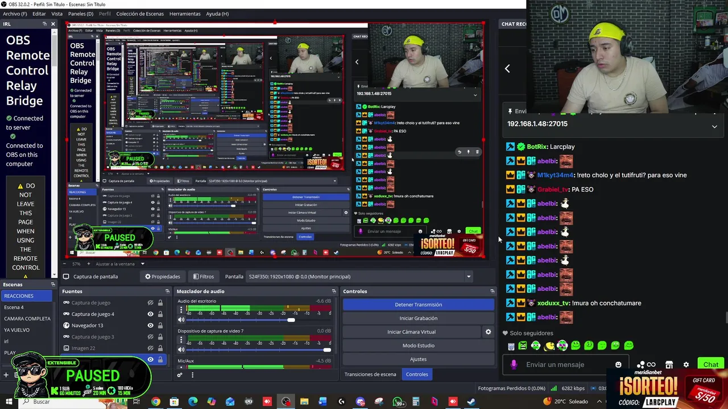
Task: Open Microsoft Edge from taskbar
Action: coord(193,402)
